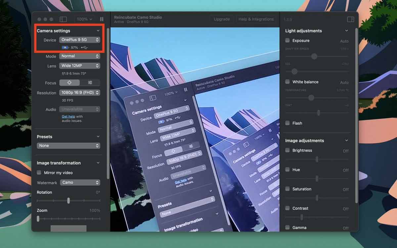Click the White balance Auto value
Screen dimensions: 397x248
pyautogui.click(x=344, y=82)
